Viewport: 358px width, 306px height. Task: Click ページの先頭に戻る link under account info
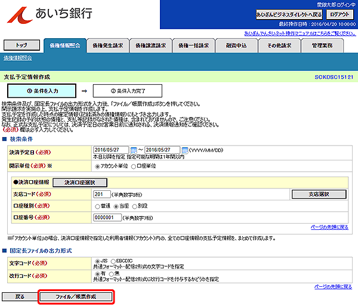coord(329,227)
